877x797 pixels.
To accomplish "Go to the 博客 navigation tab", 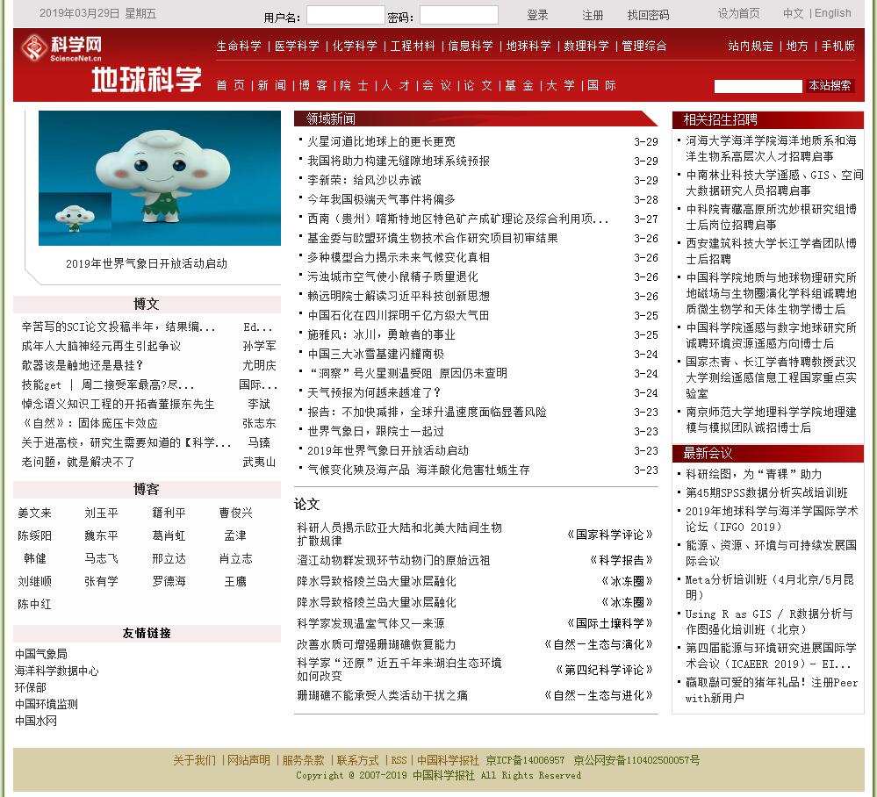I will pos(313,85).
